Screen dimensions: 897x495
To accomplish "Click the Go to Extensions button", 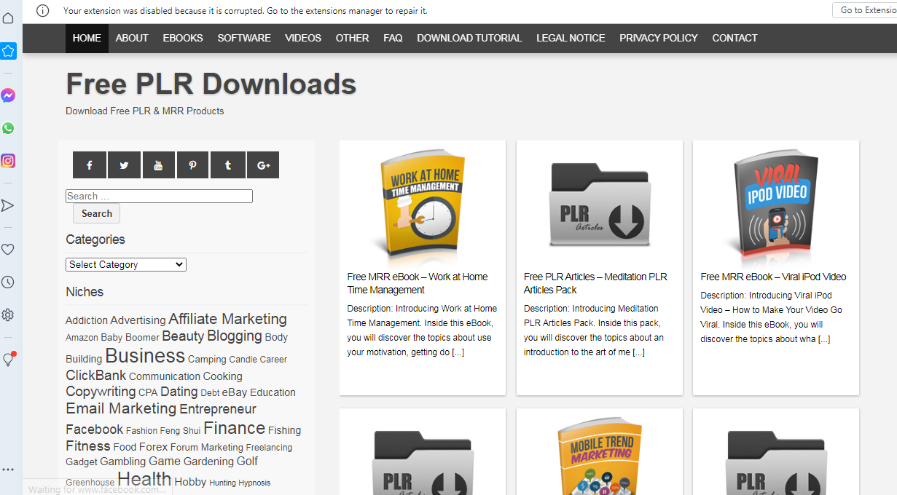I will tap(865, 10).
